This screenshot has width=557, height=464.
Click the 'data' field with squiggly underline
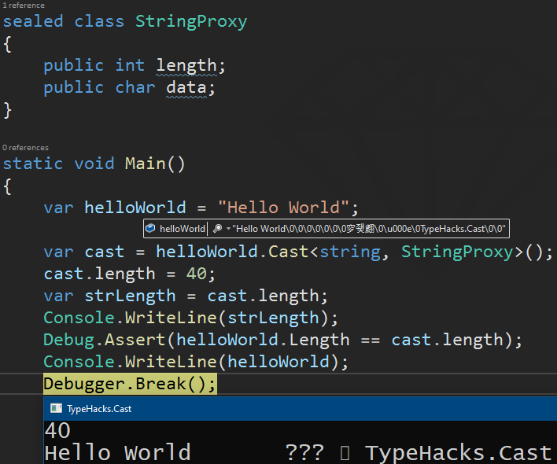click(186, 87)
